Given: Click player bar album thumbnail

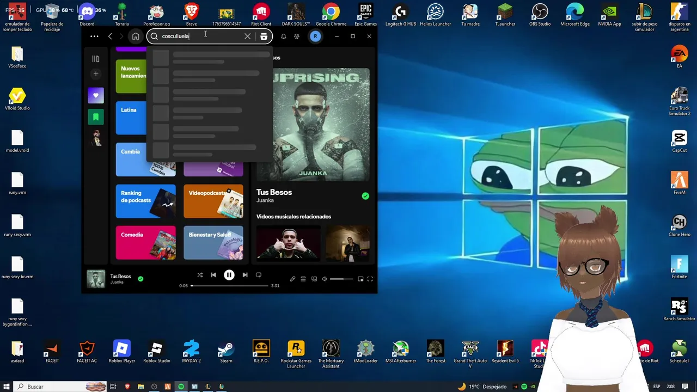Looking at the screenshot, I should tap(96, 279).
